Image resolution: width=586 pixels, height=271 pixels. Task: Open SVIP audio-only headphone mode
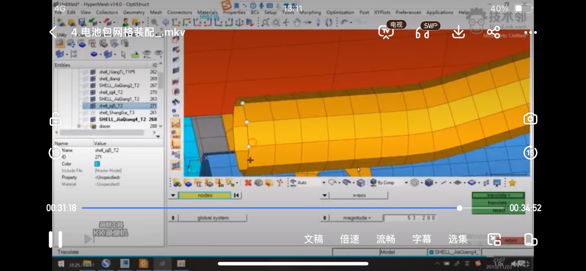pyautogui.click(x=422, y=33)
